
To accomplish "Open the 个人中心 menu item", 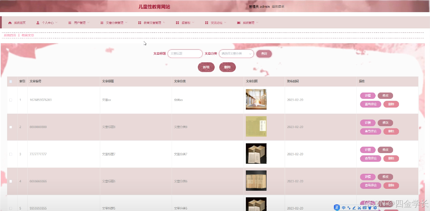I will tap(47, 23).
